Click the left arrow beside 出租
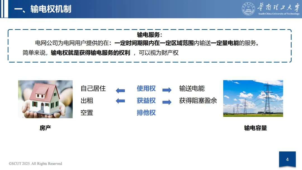 pyautogui.click(x=120, y=101)
